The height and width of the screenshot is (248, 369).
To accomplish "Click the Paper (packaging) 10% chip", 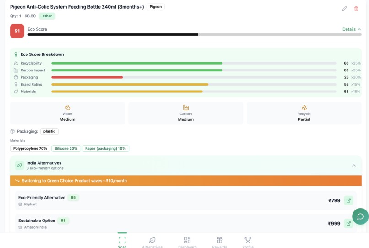I will click(x=105, y=148).
